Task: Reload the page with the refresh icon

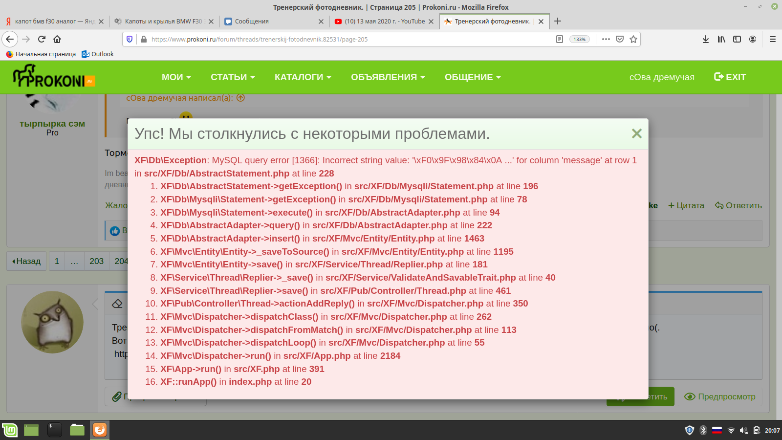Action: [x=42, y=39]
